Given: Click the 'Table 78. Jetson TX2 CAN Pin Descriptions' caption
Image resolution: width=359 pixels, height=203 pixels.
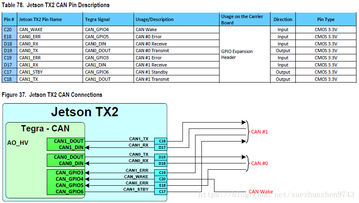Looking at the screenshot, I should [56, 5].
